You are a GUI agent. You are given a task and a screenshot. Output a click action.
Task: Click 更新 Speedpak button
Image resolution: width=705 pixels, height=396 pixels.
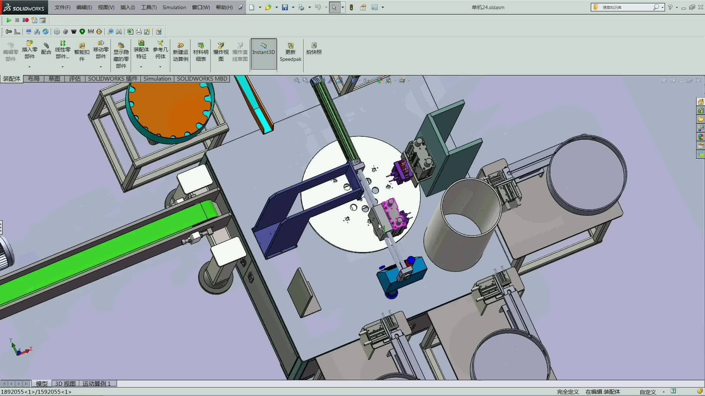(x=290, y=52)
